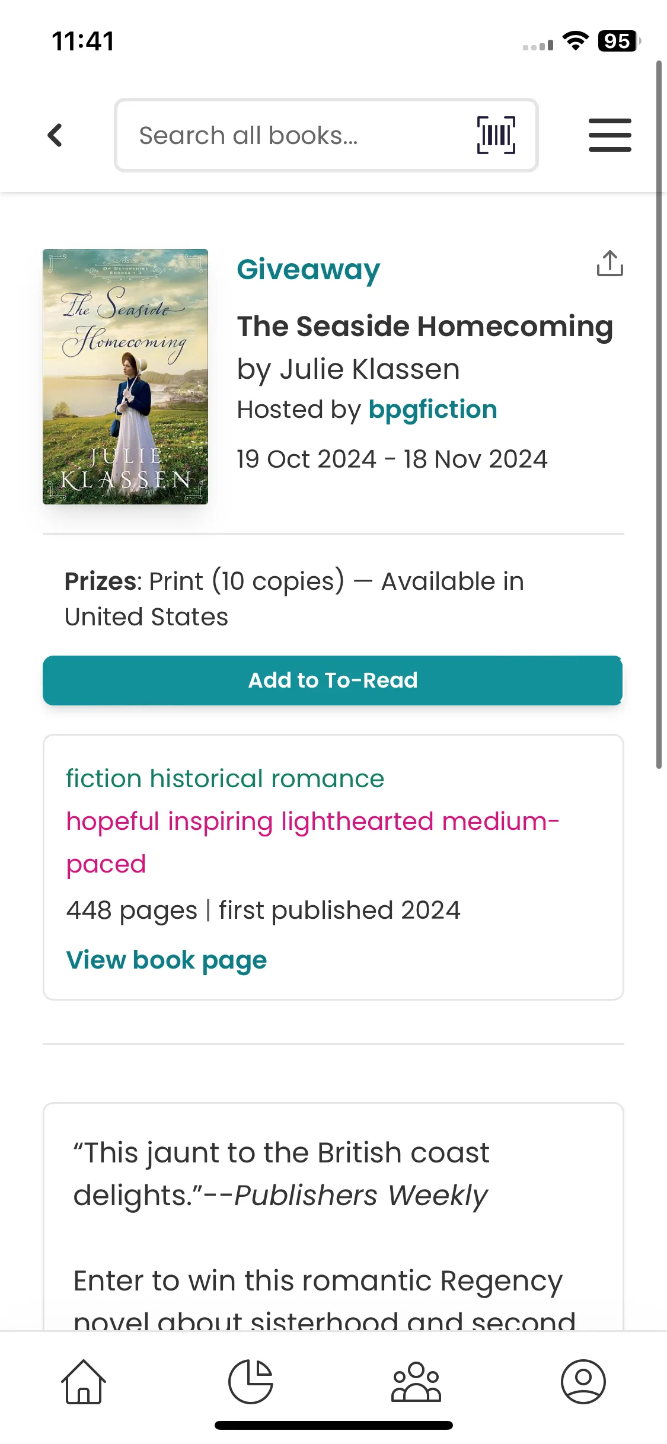Tap the Search all books field
Viewport: 667px width, 1444px height.
coord(296,136)
